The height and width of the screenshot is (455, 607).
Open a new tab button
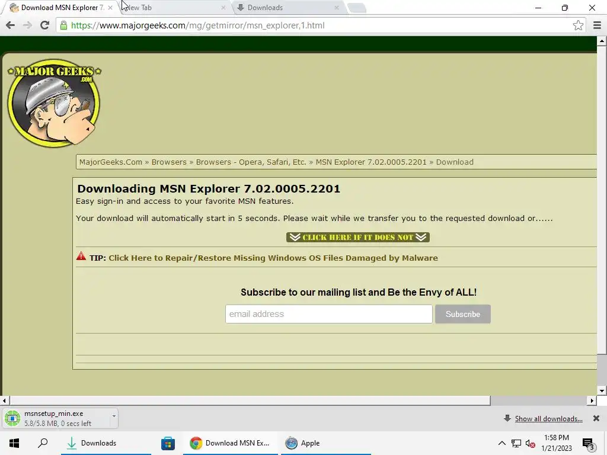[356, 8]
